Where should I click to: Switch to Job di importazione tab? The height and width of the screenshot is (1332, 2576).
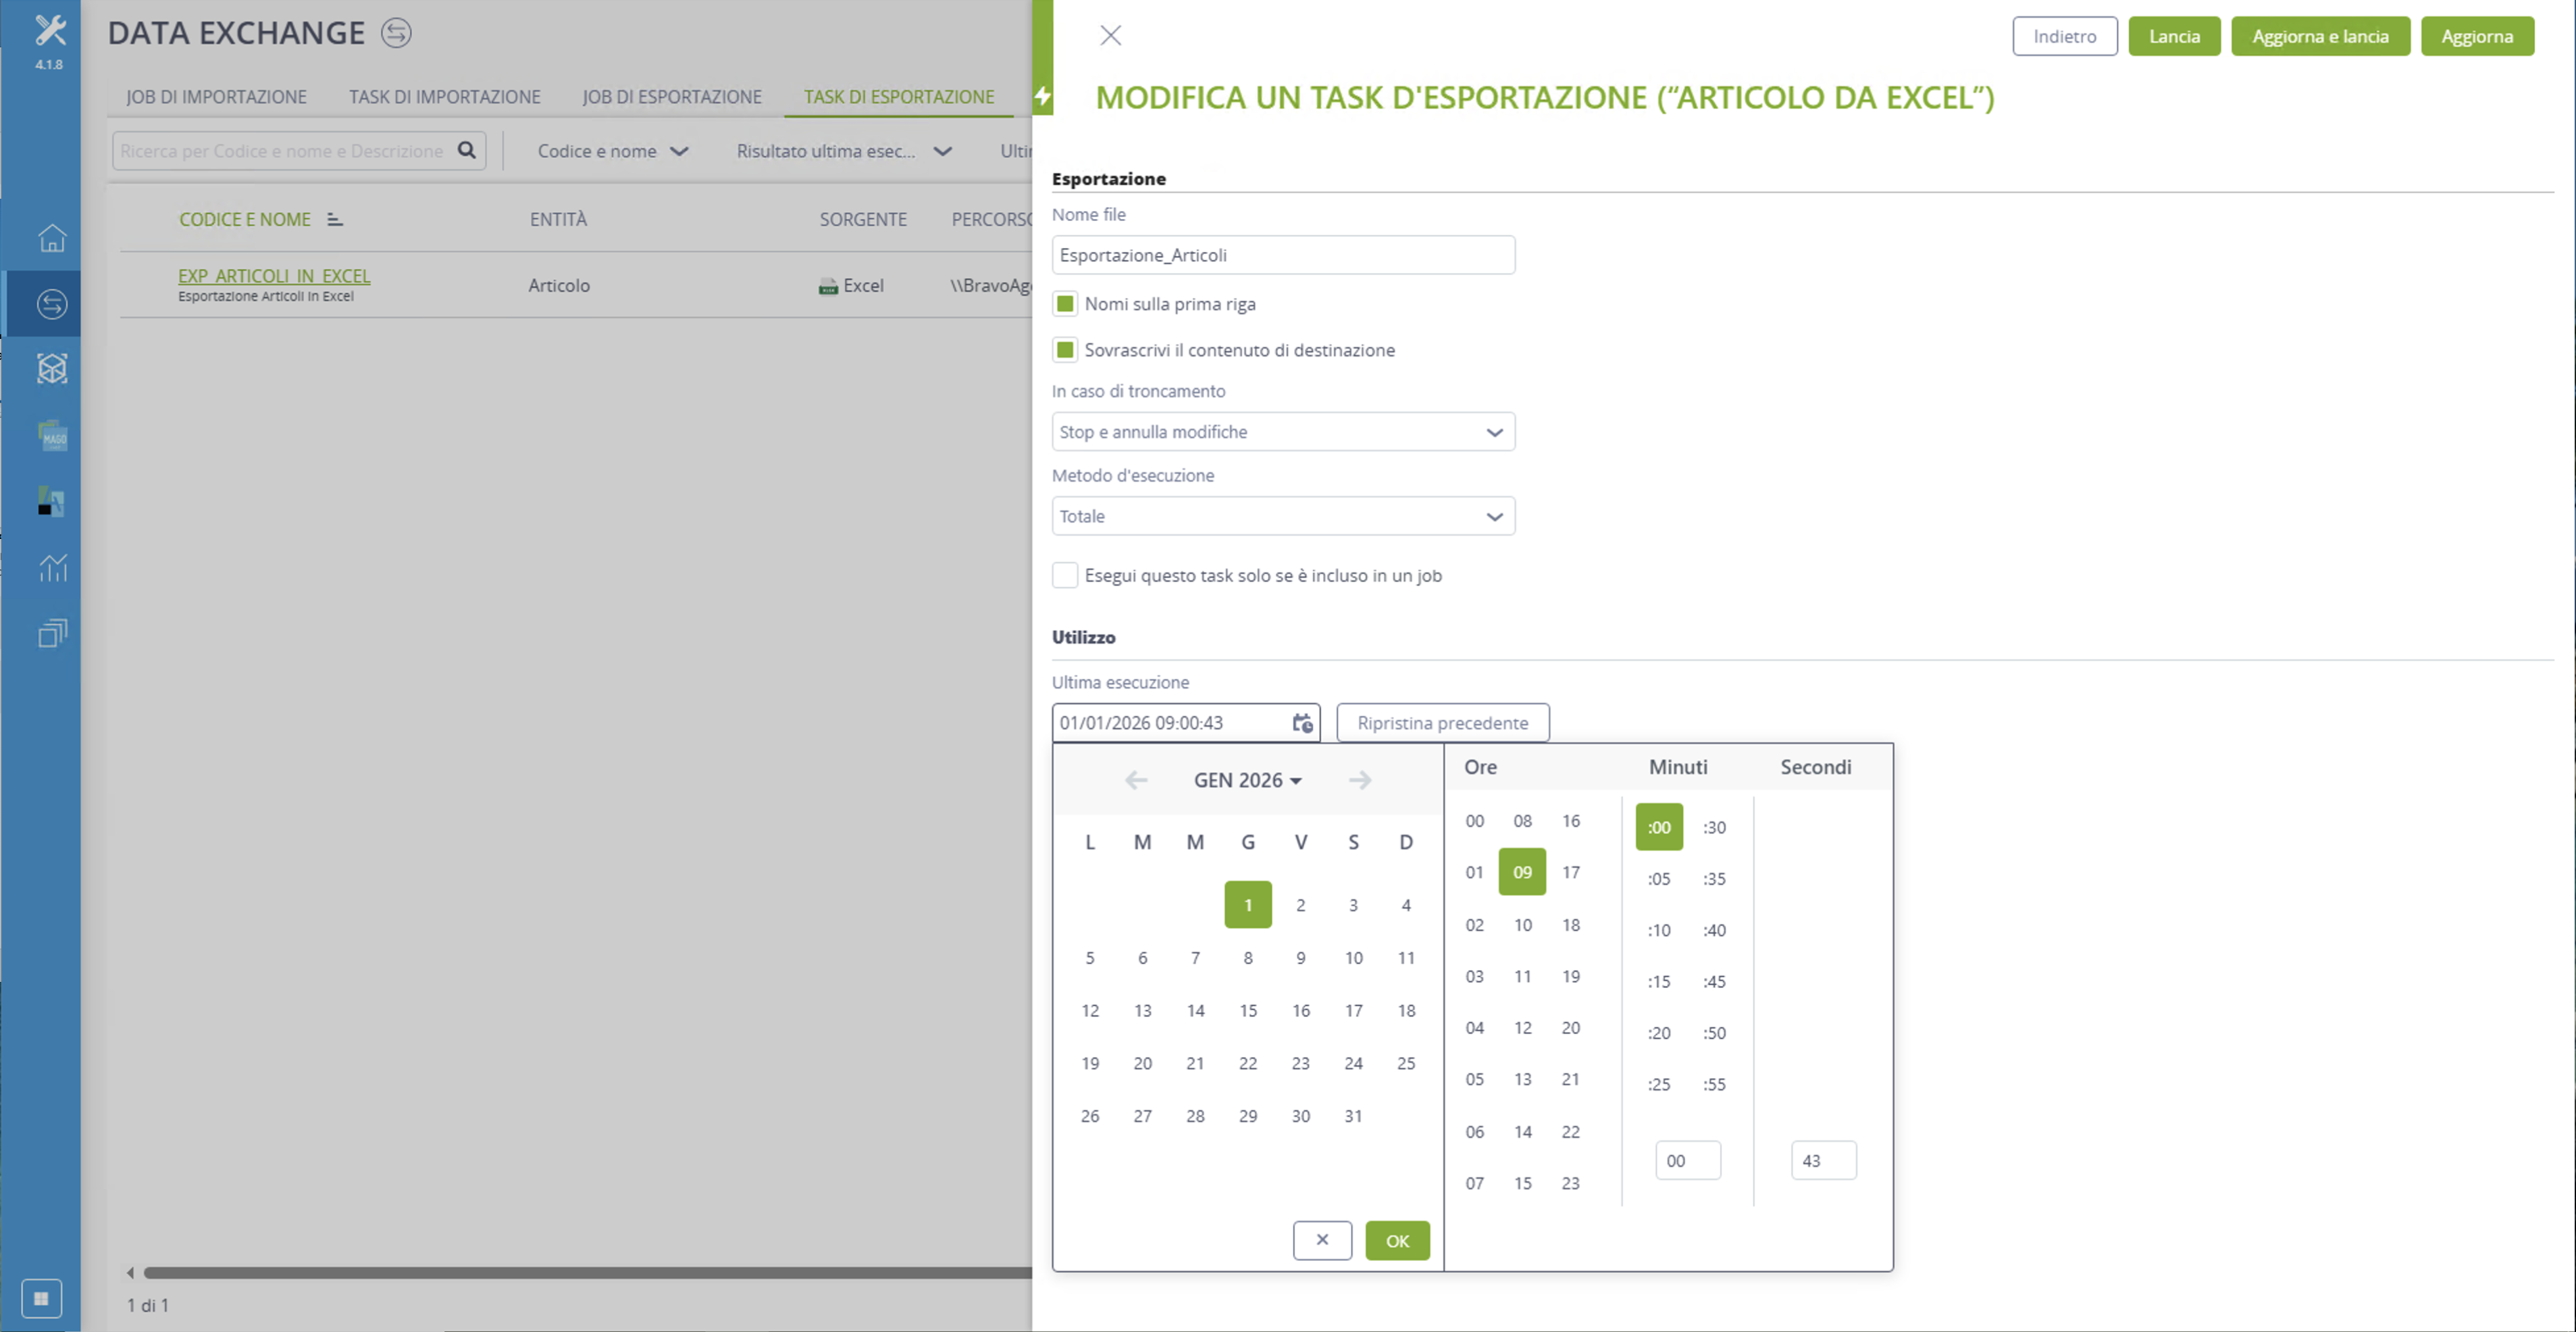(216, 97)
